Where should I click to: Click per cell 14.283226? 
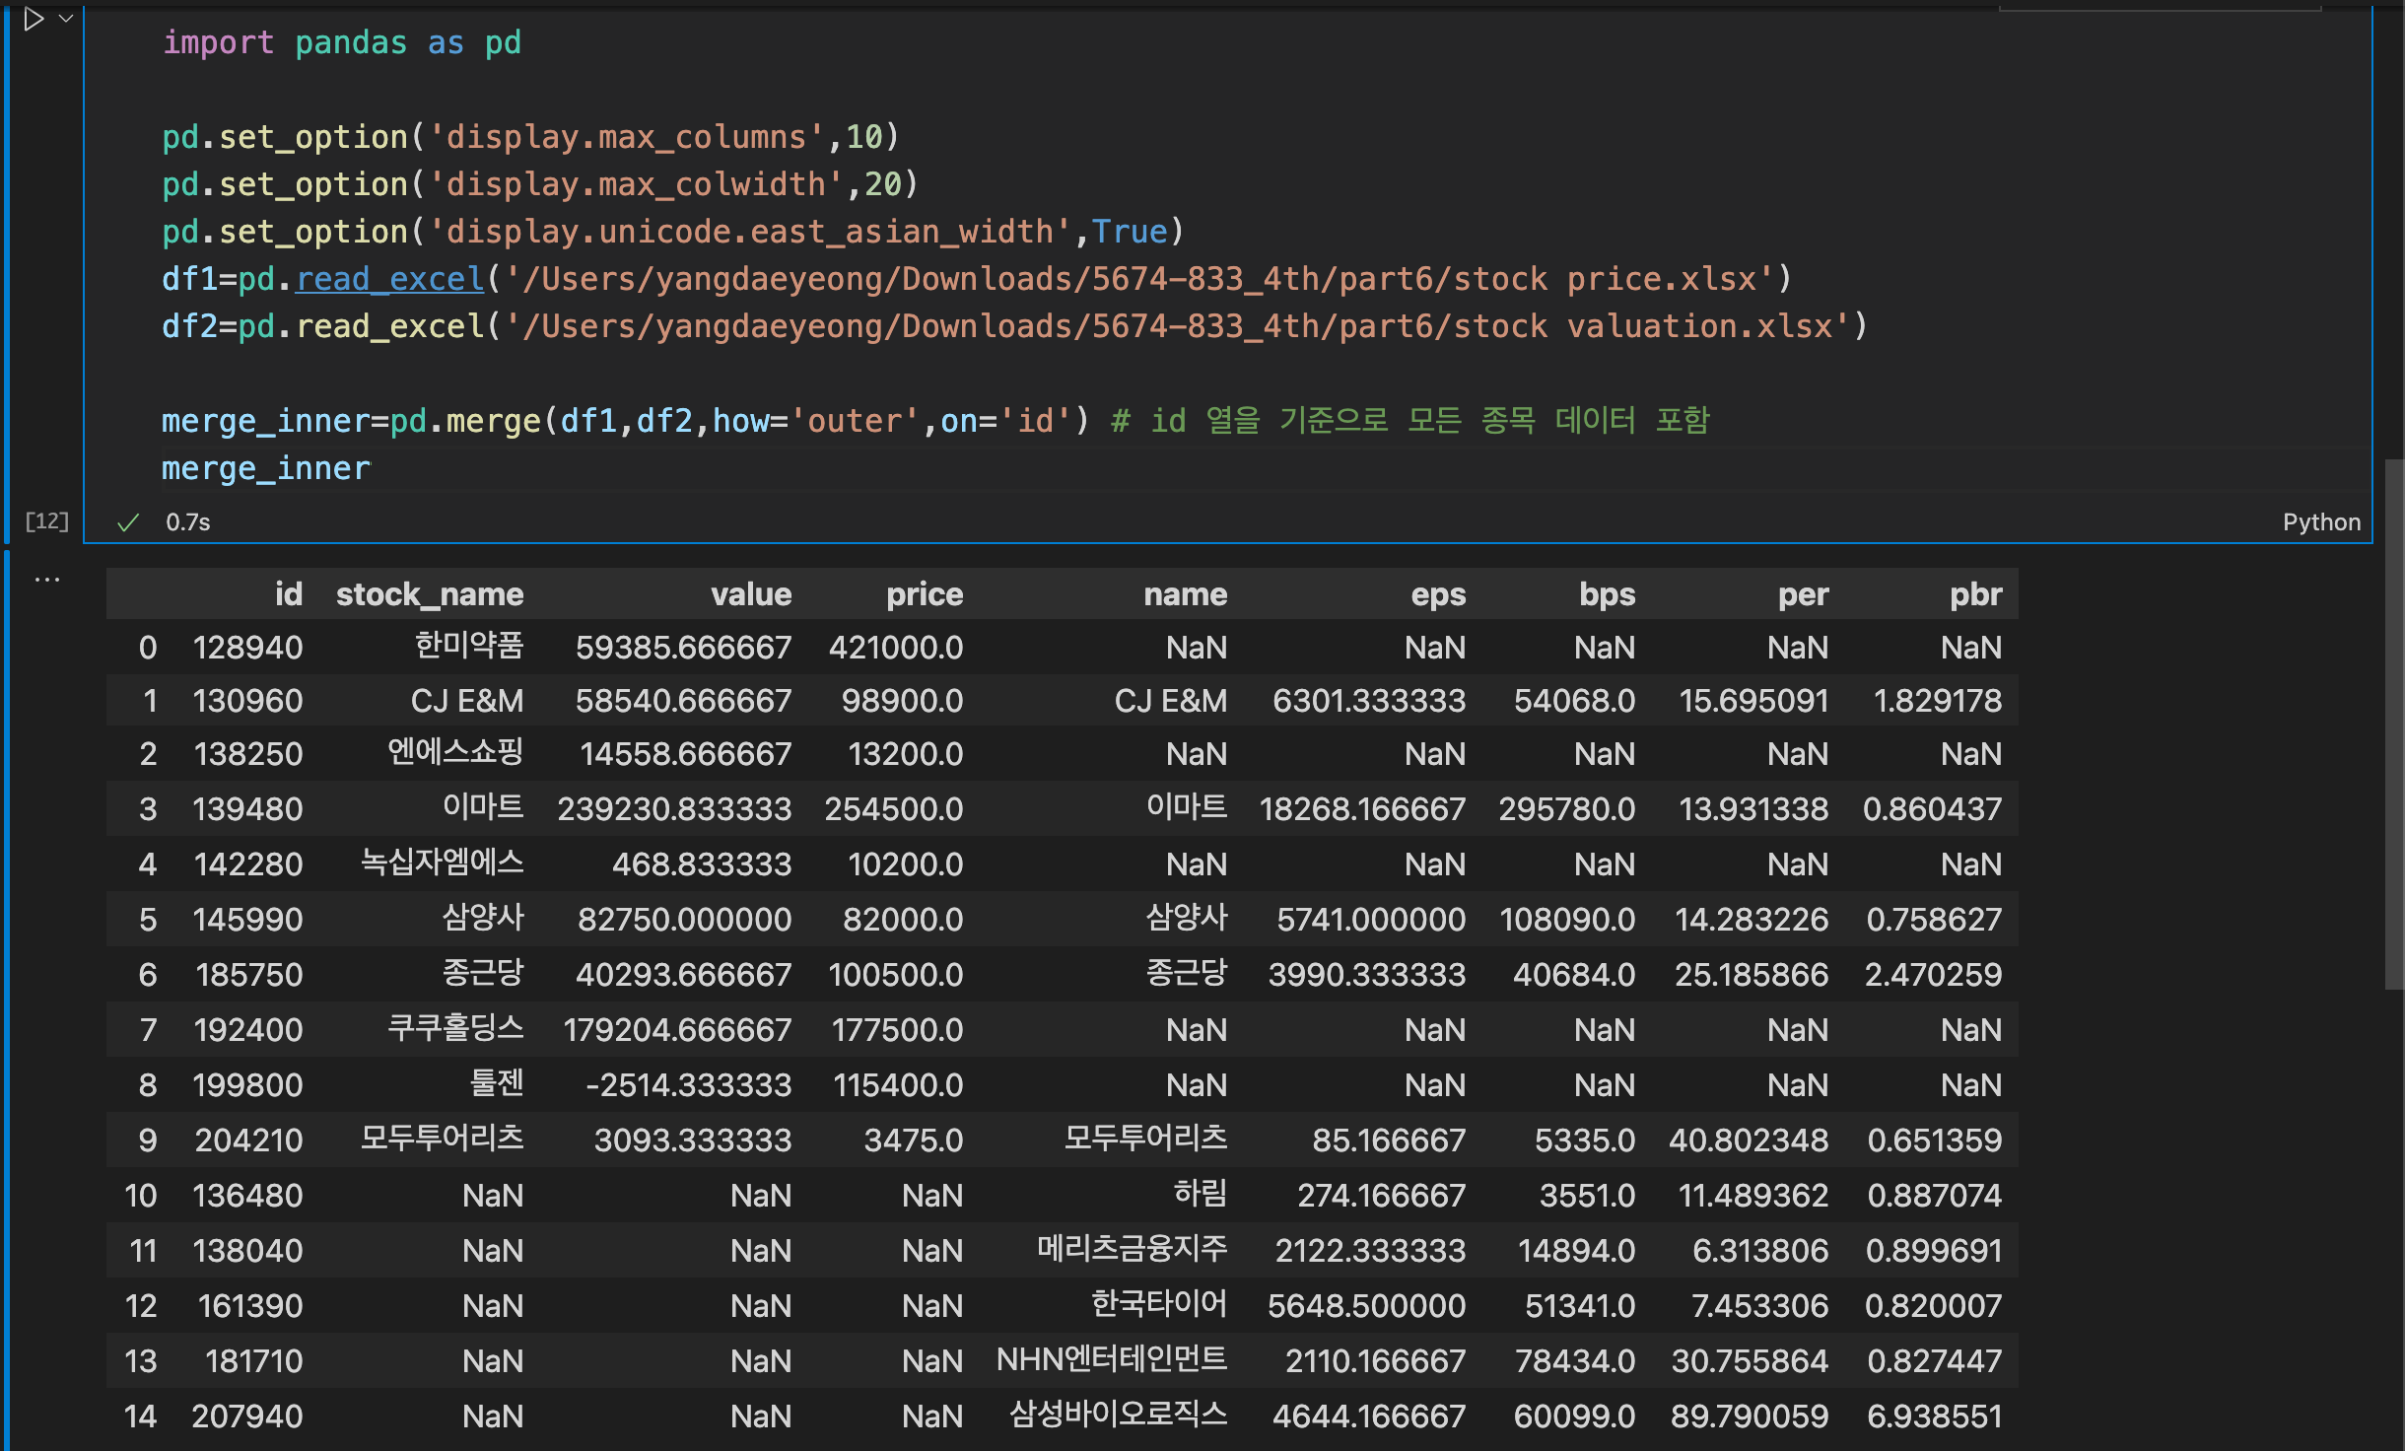pyautogui.click(x=1752, y=920)
